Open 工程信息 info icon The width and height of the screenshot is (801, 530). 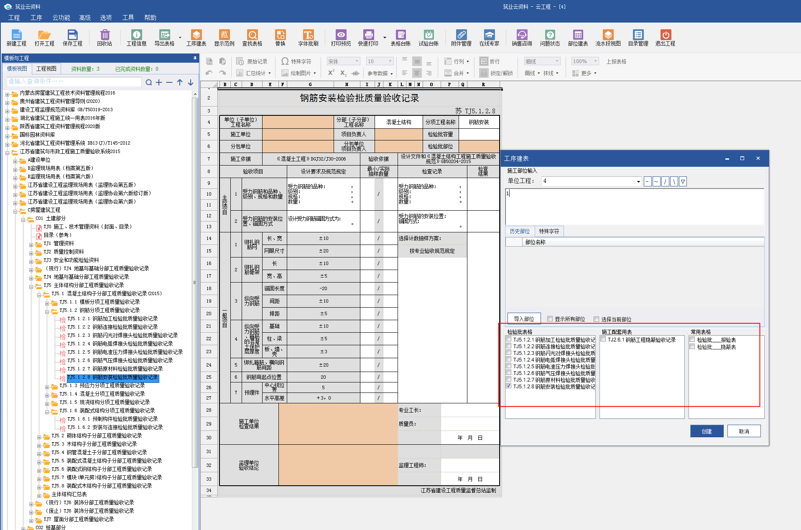[x=136, y=38]
